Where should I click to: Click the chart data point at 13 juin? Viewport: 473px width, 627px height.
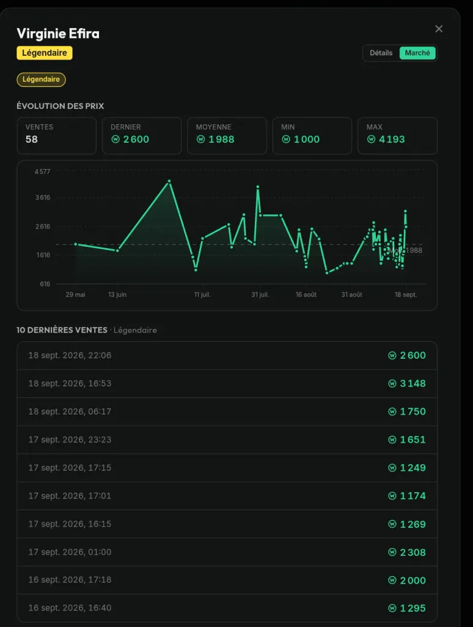[117, 250]
